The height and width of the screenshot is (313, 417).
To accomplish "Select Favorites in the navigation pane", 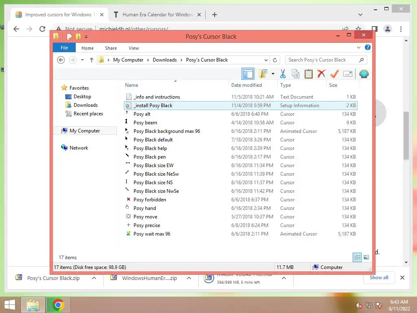I will point(79,88).
